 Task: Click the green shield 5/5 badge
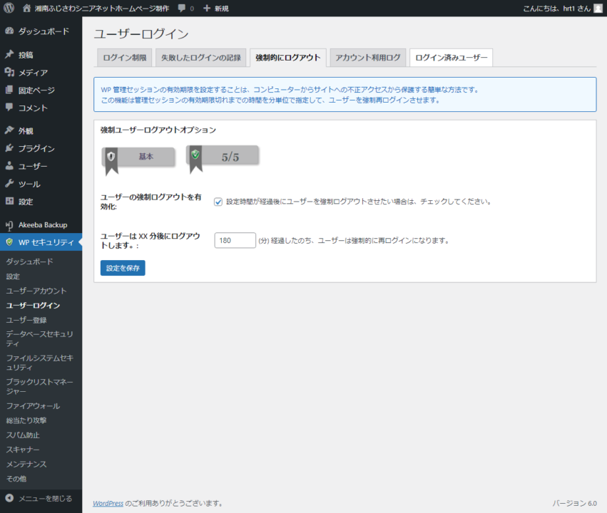tap(223, 160)
